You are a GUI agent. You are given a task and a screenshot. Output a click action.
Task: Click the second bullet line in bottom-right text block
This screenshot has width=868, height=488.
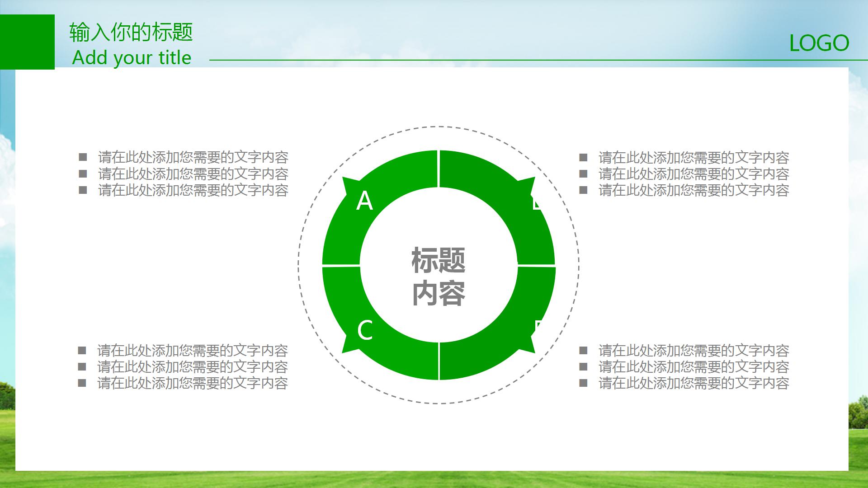684,366
